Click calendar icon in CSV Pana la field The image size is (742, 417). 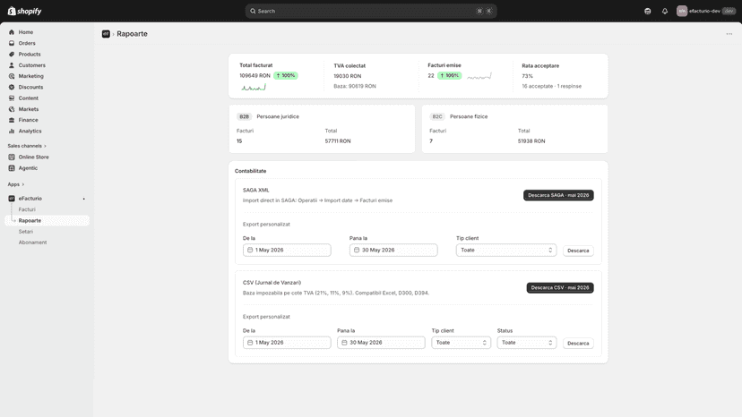pos(344,343)
